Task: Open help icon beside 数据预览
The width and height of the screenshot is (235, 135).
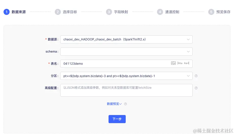Action: (x=125, y=104)
